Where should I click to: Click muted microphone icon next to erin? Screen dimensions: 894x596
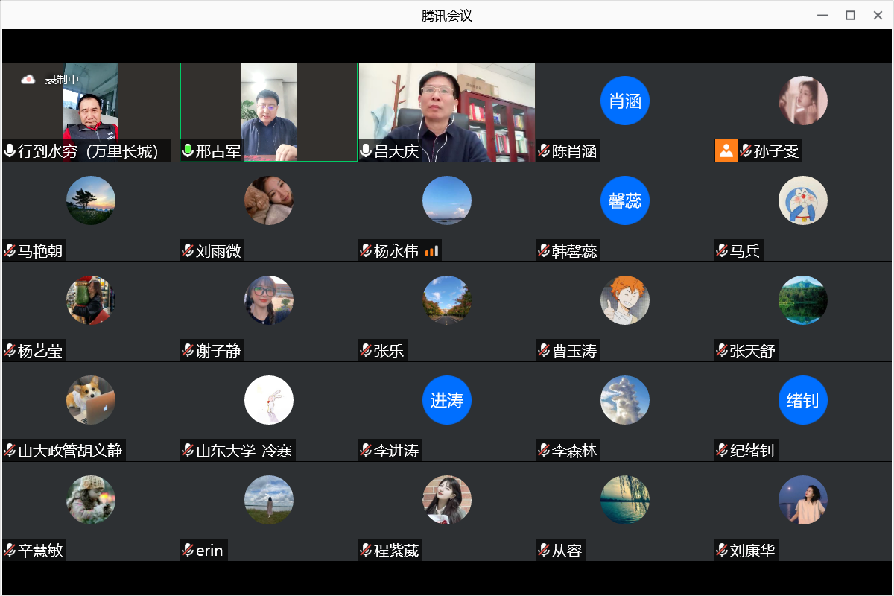(188, 551)
